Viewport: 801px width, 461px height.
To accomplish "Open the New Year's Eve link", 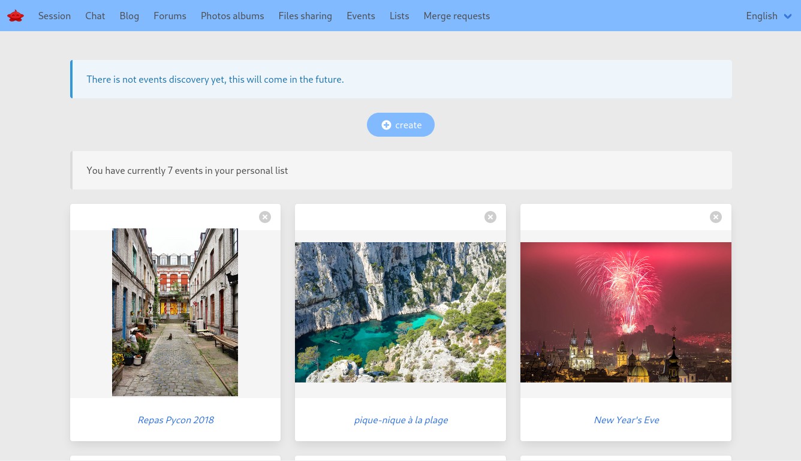I will pos(627,420).
